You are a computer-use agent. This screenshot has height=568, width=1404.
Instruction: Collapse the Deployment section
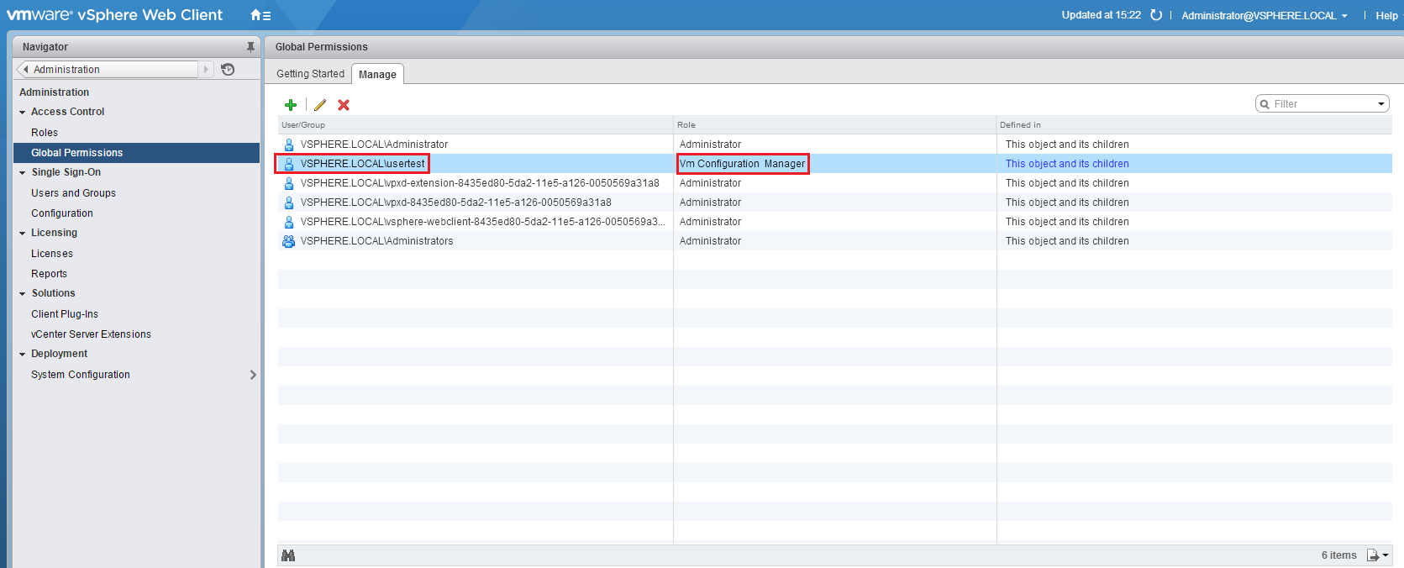pyautogui.click(x=23, y=355)
